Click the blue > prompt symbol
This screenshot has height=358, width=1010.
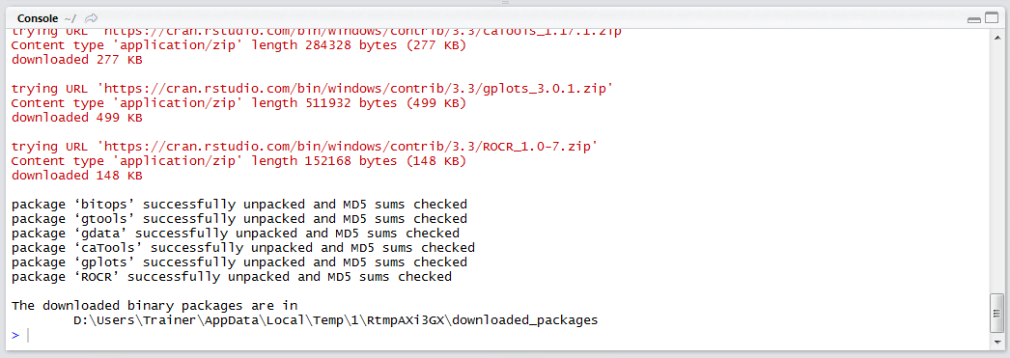(15, 335)
